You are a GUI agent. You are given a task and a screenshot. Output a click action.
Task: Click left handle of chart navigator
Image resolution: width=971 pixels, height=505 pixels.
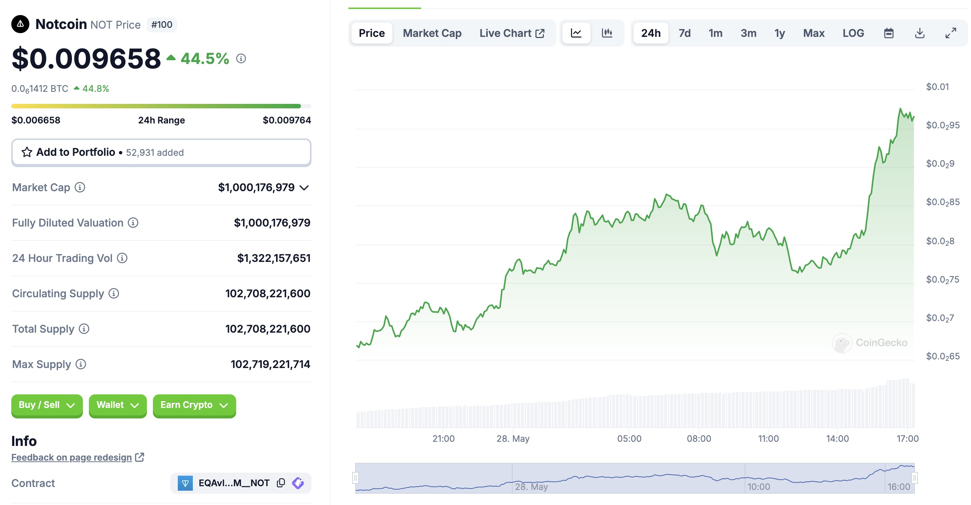click(355, 478)
